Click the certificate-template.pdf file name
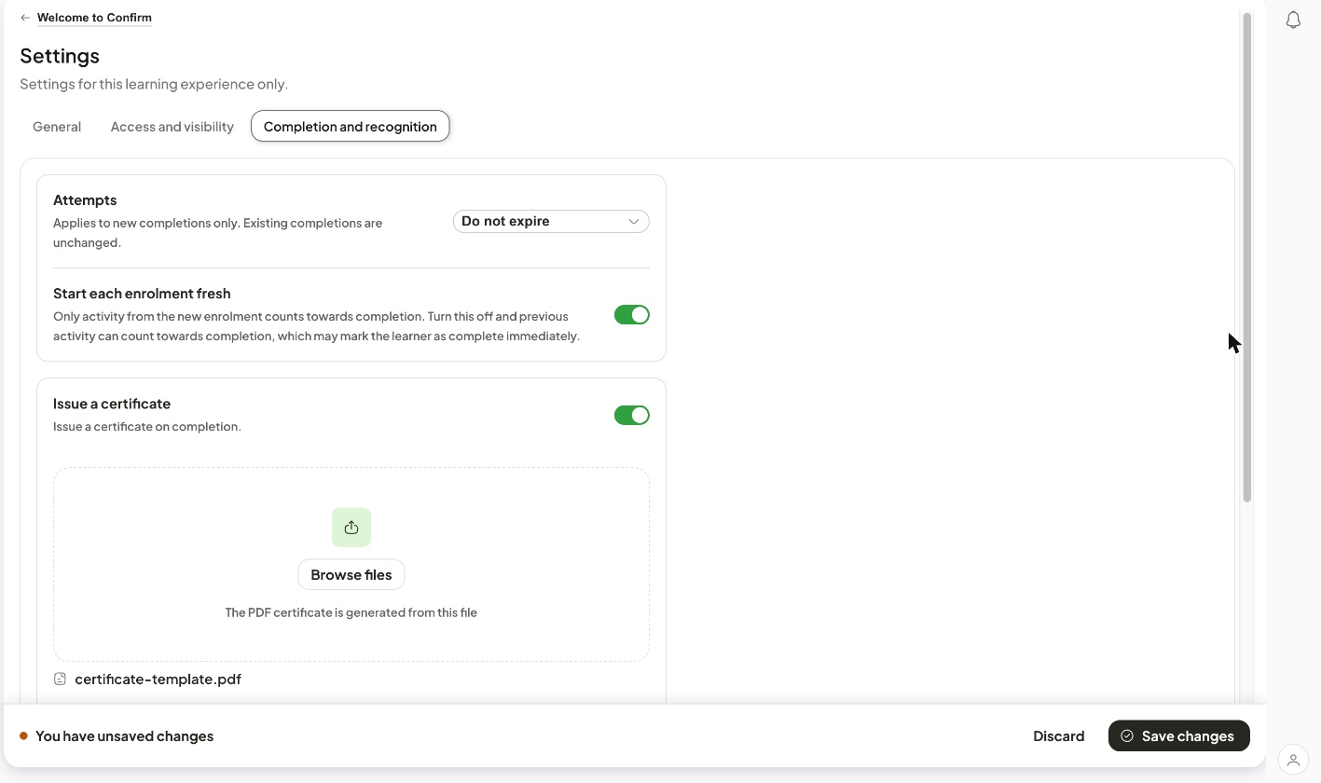Screen dimensions: 1321x783 [x=158, y=680]
